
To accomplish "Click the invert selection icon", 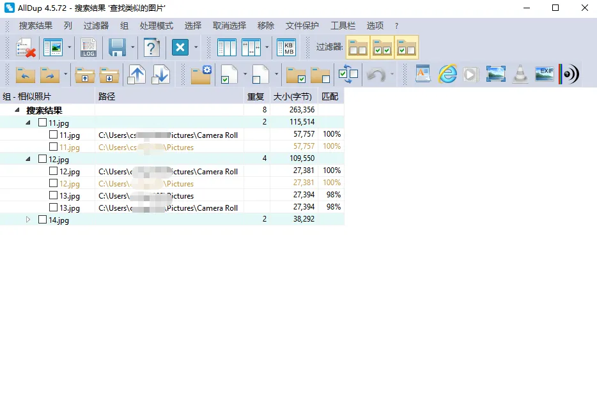I will (348, 74).
